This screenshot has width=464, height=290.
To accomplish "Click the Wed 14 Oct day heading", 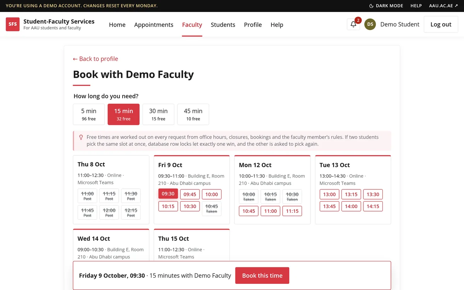I will [x=94, y=239].
